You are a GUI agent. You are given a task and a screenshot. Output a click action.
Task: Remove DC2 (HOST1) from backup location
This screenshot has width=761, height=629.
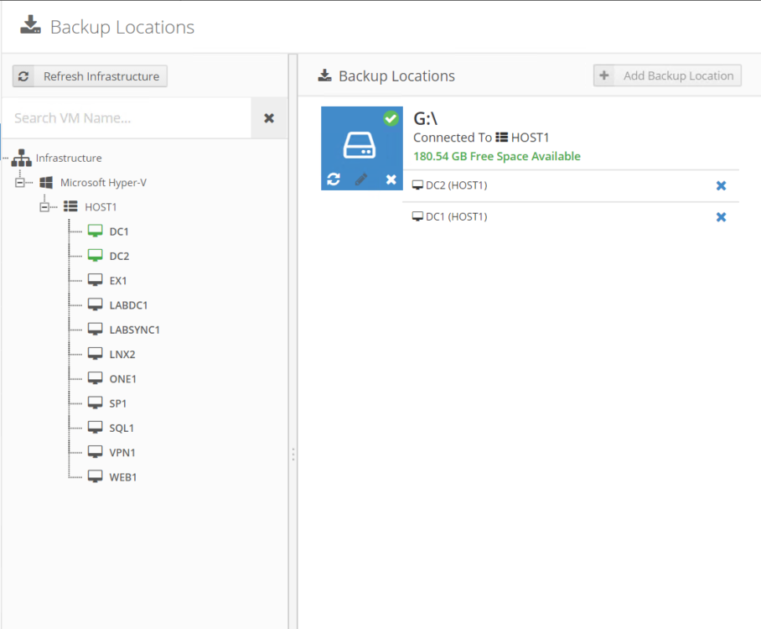722,185
